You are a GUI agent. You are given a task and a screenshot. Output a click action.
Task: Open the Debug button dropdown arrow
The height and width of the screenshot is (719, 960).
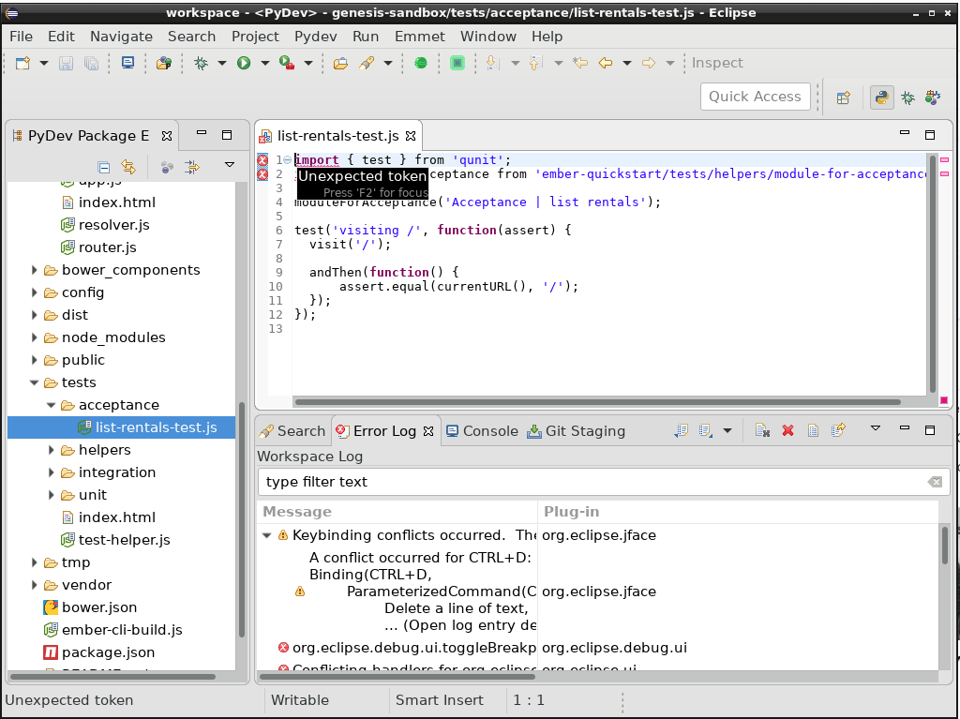click(x=222, y=63)
